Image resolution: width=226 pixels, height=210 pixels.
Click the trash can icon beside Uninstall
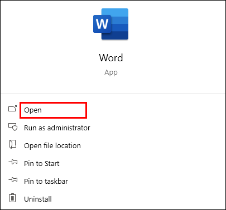12,198
